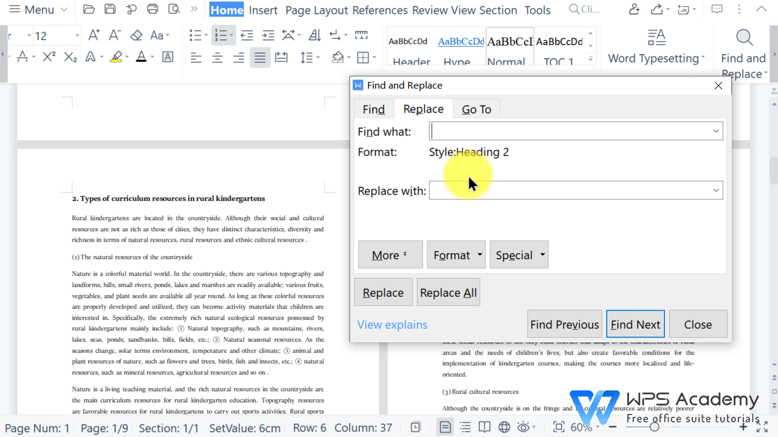Click the Character Border icon
Screen dimensions: 778x437
pos(167,56)
